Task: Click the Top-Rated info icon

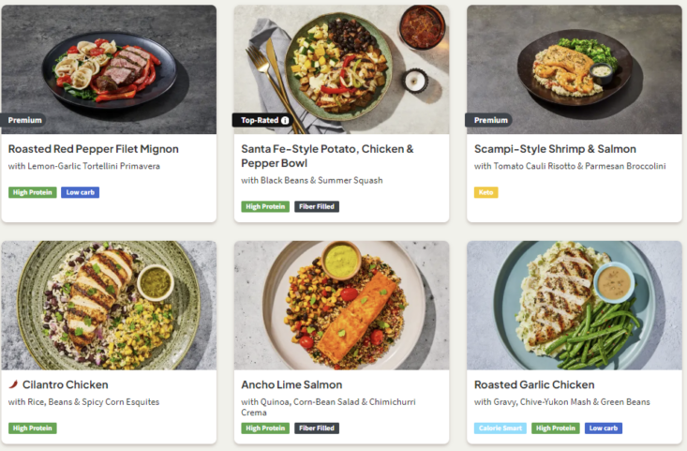Action: (285, 120)
